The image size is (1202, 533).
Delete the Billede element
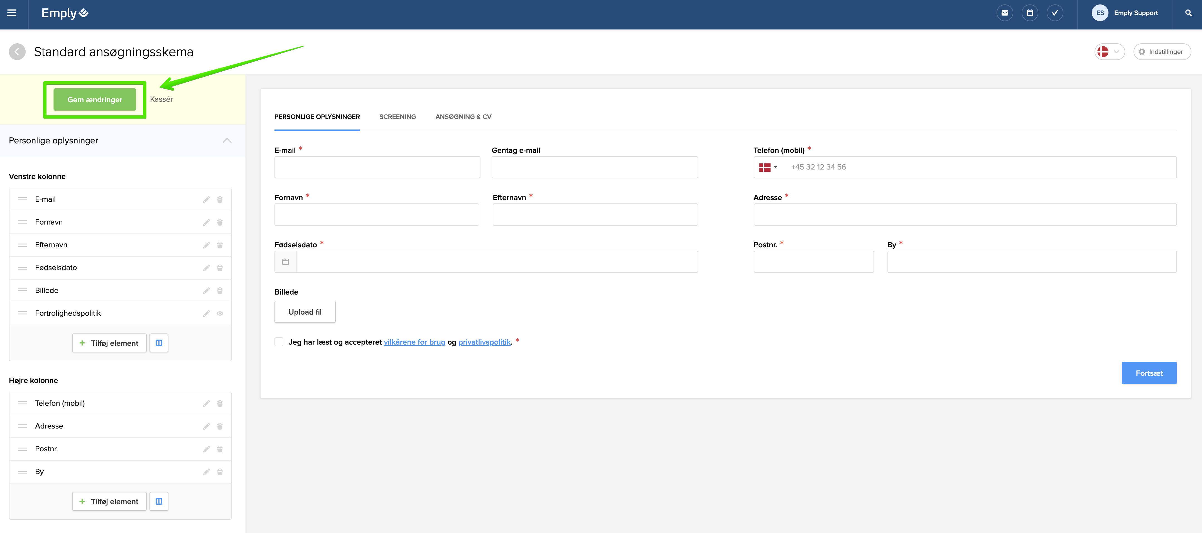220,291
